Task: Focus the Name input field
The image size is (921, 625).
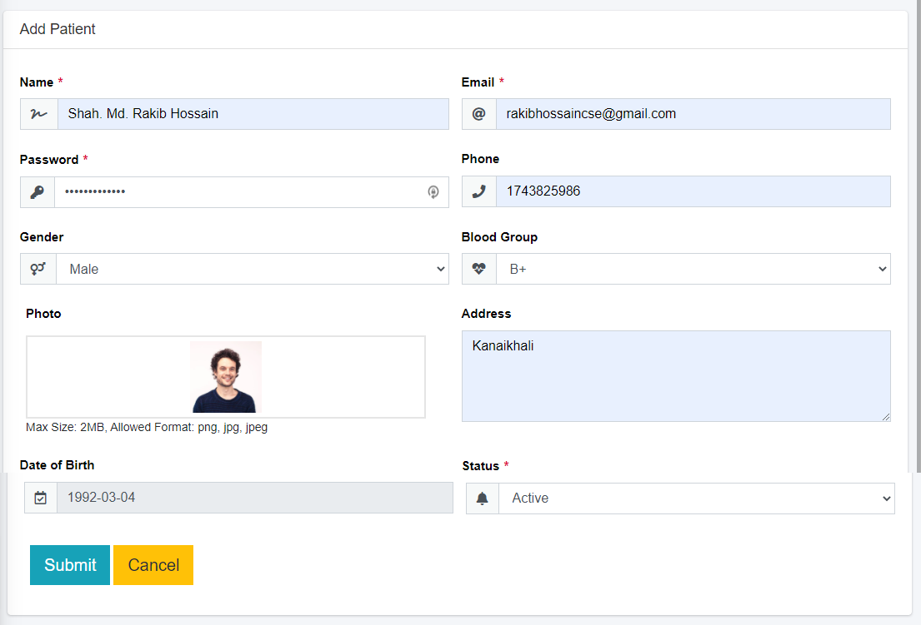Action: point(252,114)
